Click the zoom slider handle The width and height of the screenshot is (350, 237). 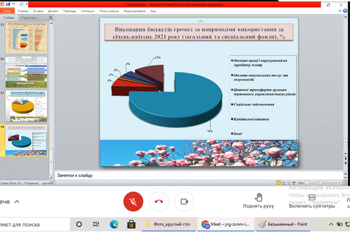[320, 183]
